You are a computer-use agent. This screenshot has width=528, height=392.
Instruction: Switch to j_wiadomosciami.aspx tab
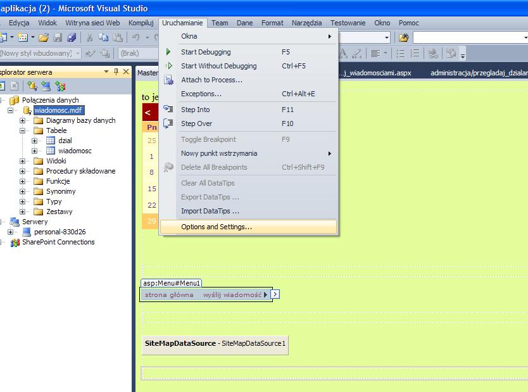tap(377, 72)
